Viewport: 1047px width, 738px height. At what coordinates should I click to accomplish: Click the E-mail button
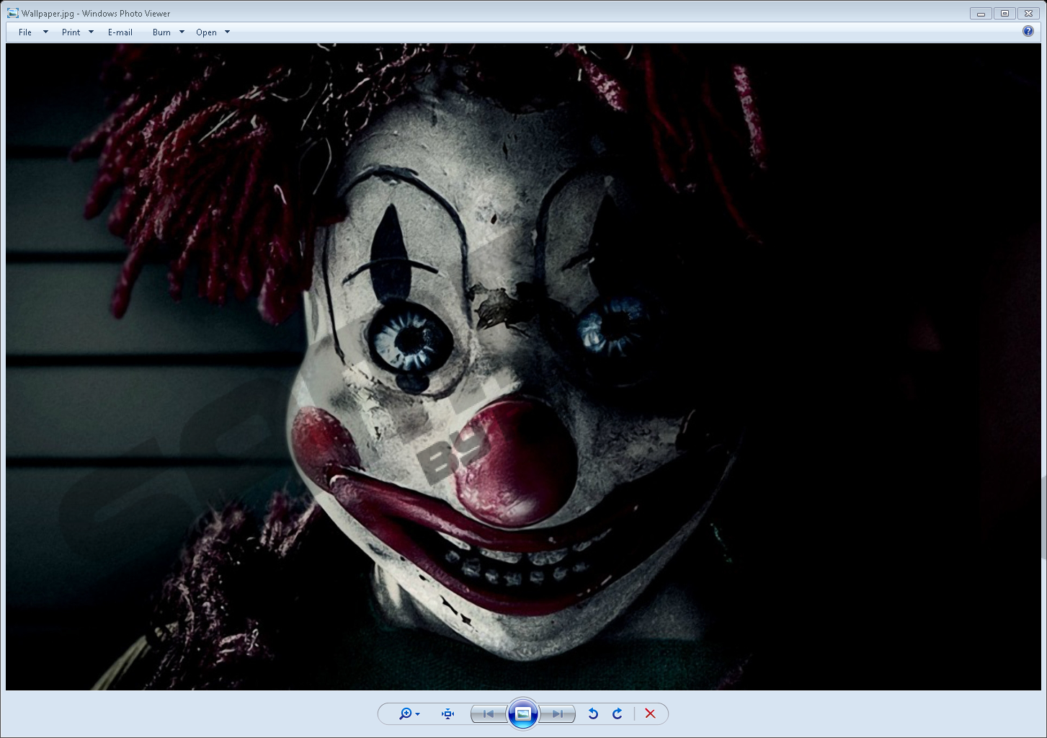point(120,32)
